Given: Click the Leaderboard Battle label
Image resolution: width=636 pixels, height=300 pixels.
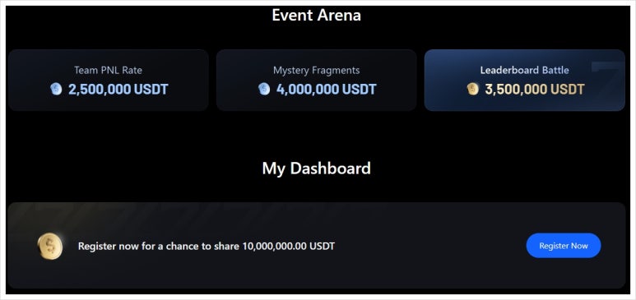Looking at the screenshot, I should (x=524, y=70).
